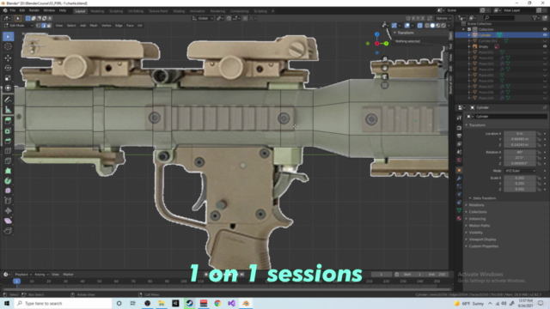
Task: Switch to vertex select mode
Action: pyautogui.click(x=38, y=26)
